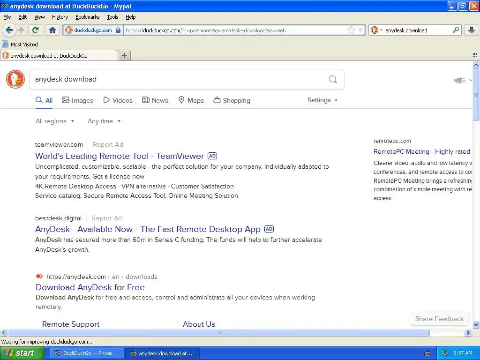Open the File menu

[x=7, y=17]
